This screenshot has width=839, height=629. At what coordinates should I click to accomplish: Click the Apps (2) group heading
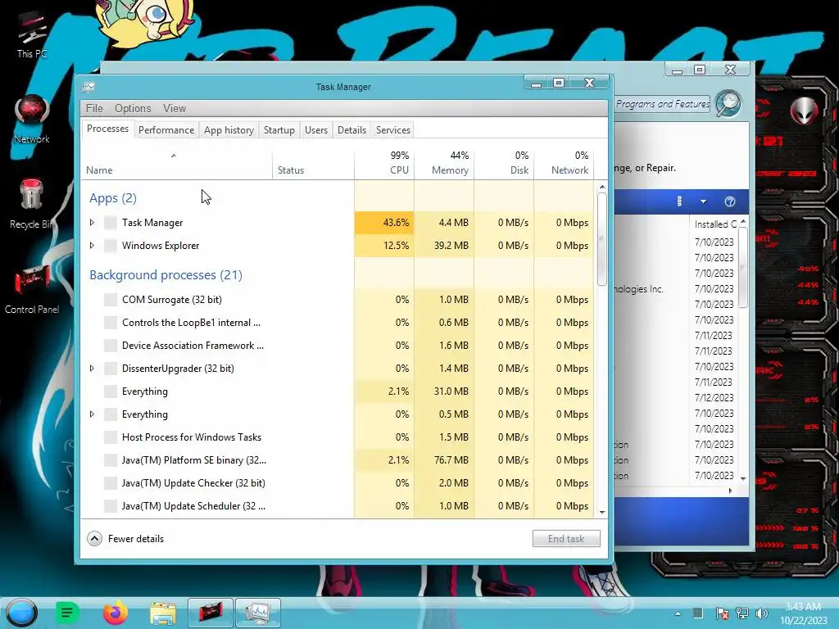[113, 198]
